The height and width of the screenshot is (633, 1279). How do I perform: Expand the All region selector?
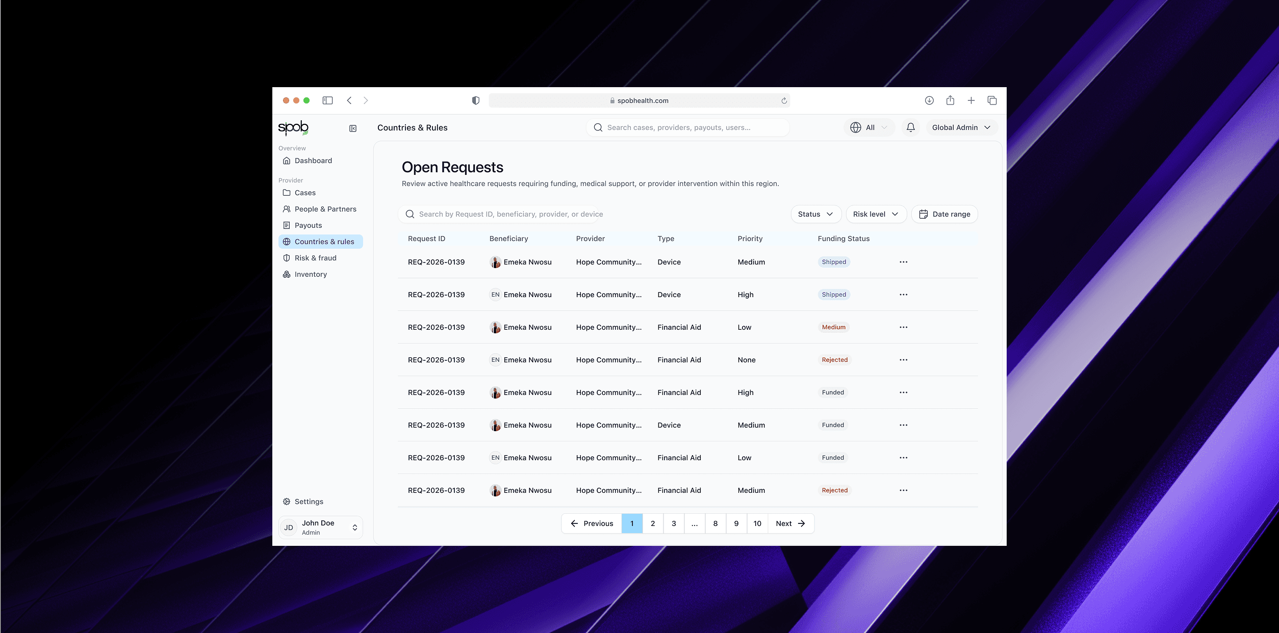click(869, 127)
